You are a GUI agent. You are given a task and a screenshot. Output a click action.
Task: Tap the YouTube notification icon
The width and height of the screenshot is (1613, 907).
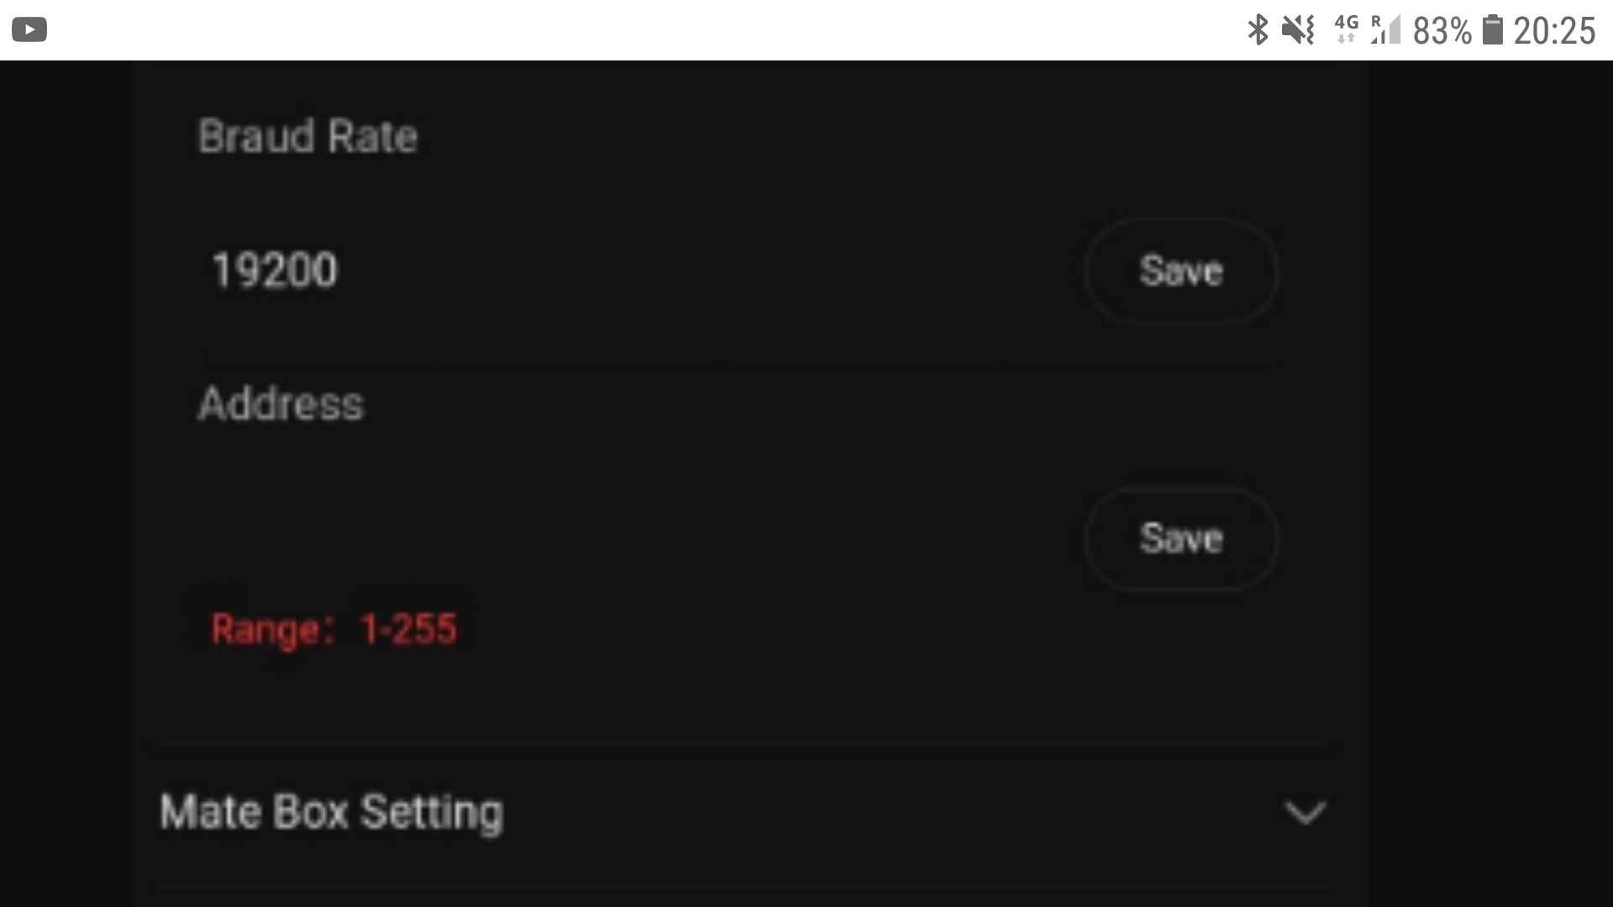coord(29,30)
